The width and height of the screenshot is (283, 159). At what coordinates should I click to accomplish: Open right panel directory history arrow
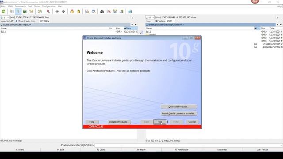click(281, 25)
